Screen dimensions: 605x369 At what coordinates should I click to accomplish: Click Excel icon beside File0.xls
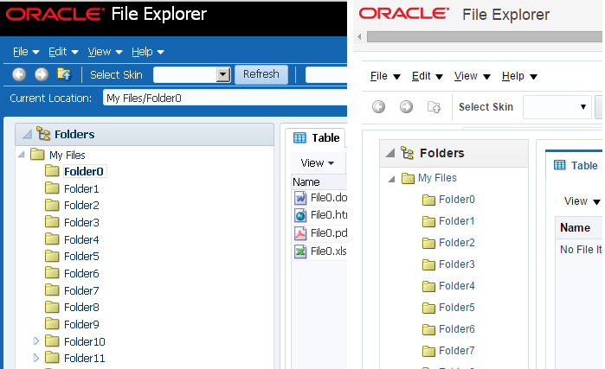[300, 251]
